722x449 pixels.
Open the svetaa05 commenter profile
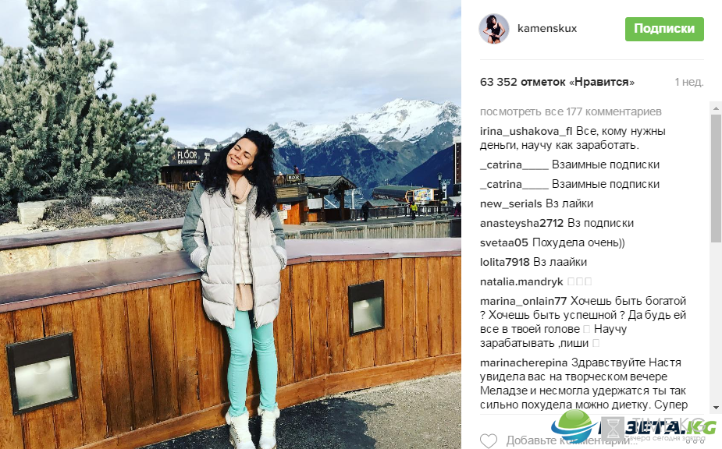(x=503, y=242)
